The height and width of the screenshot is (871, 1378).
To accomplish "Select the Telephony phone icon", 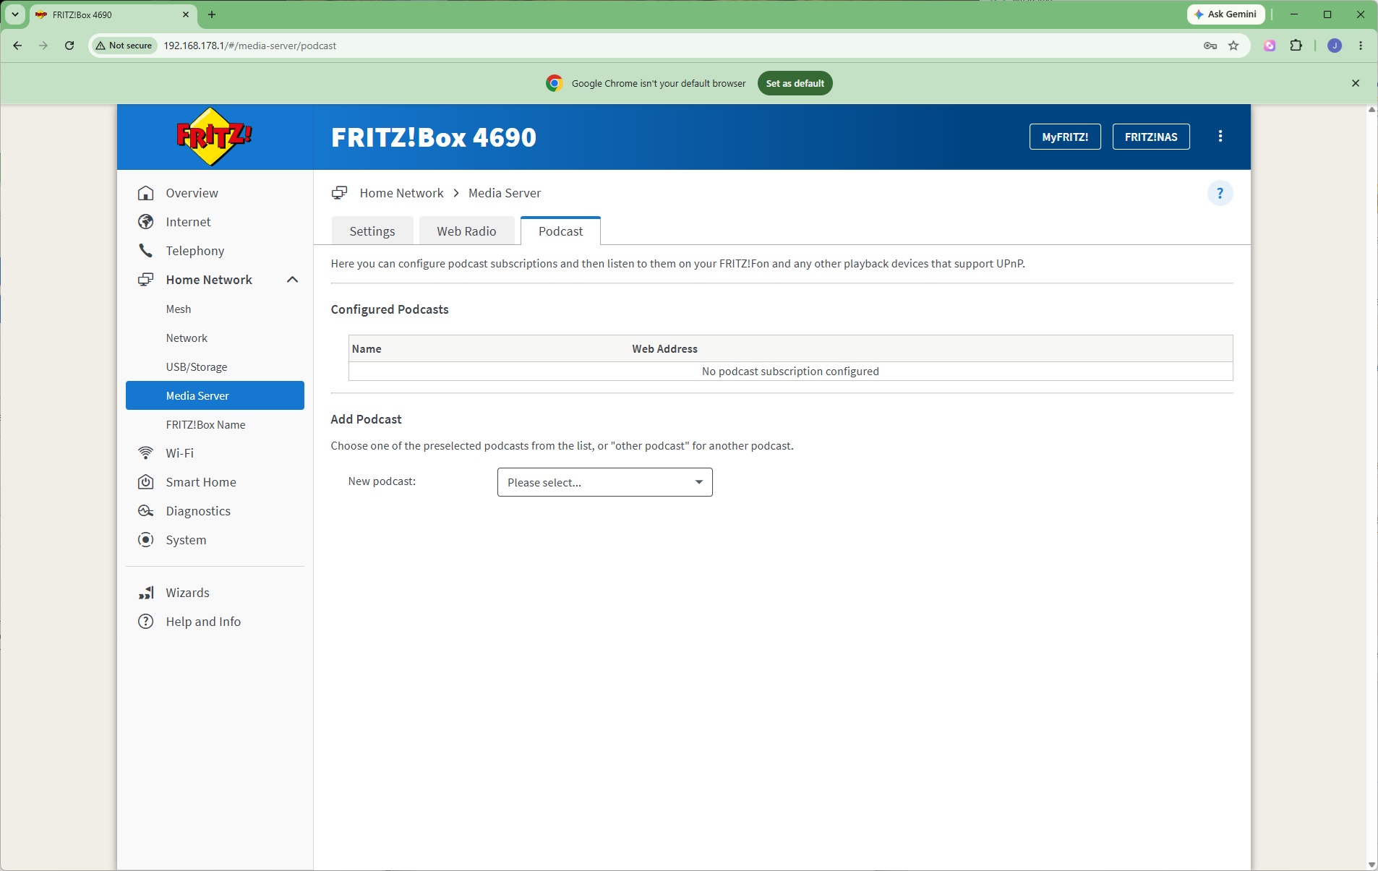I will click(146, 251).
